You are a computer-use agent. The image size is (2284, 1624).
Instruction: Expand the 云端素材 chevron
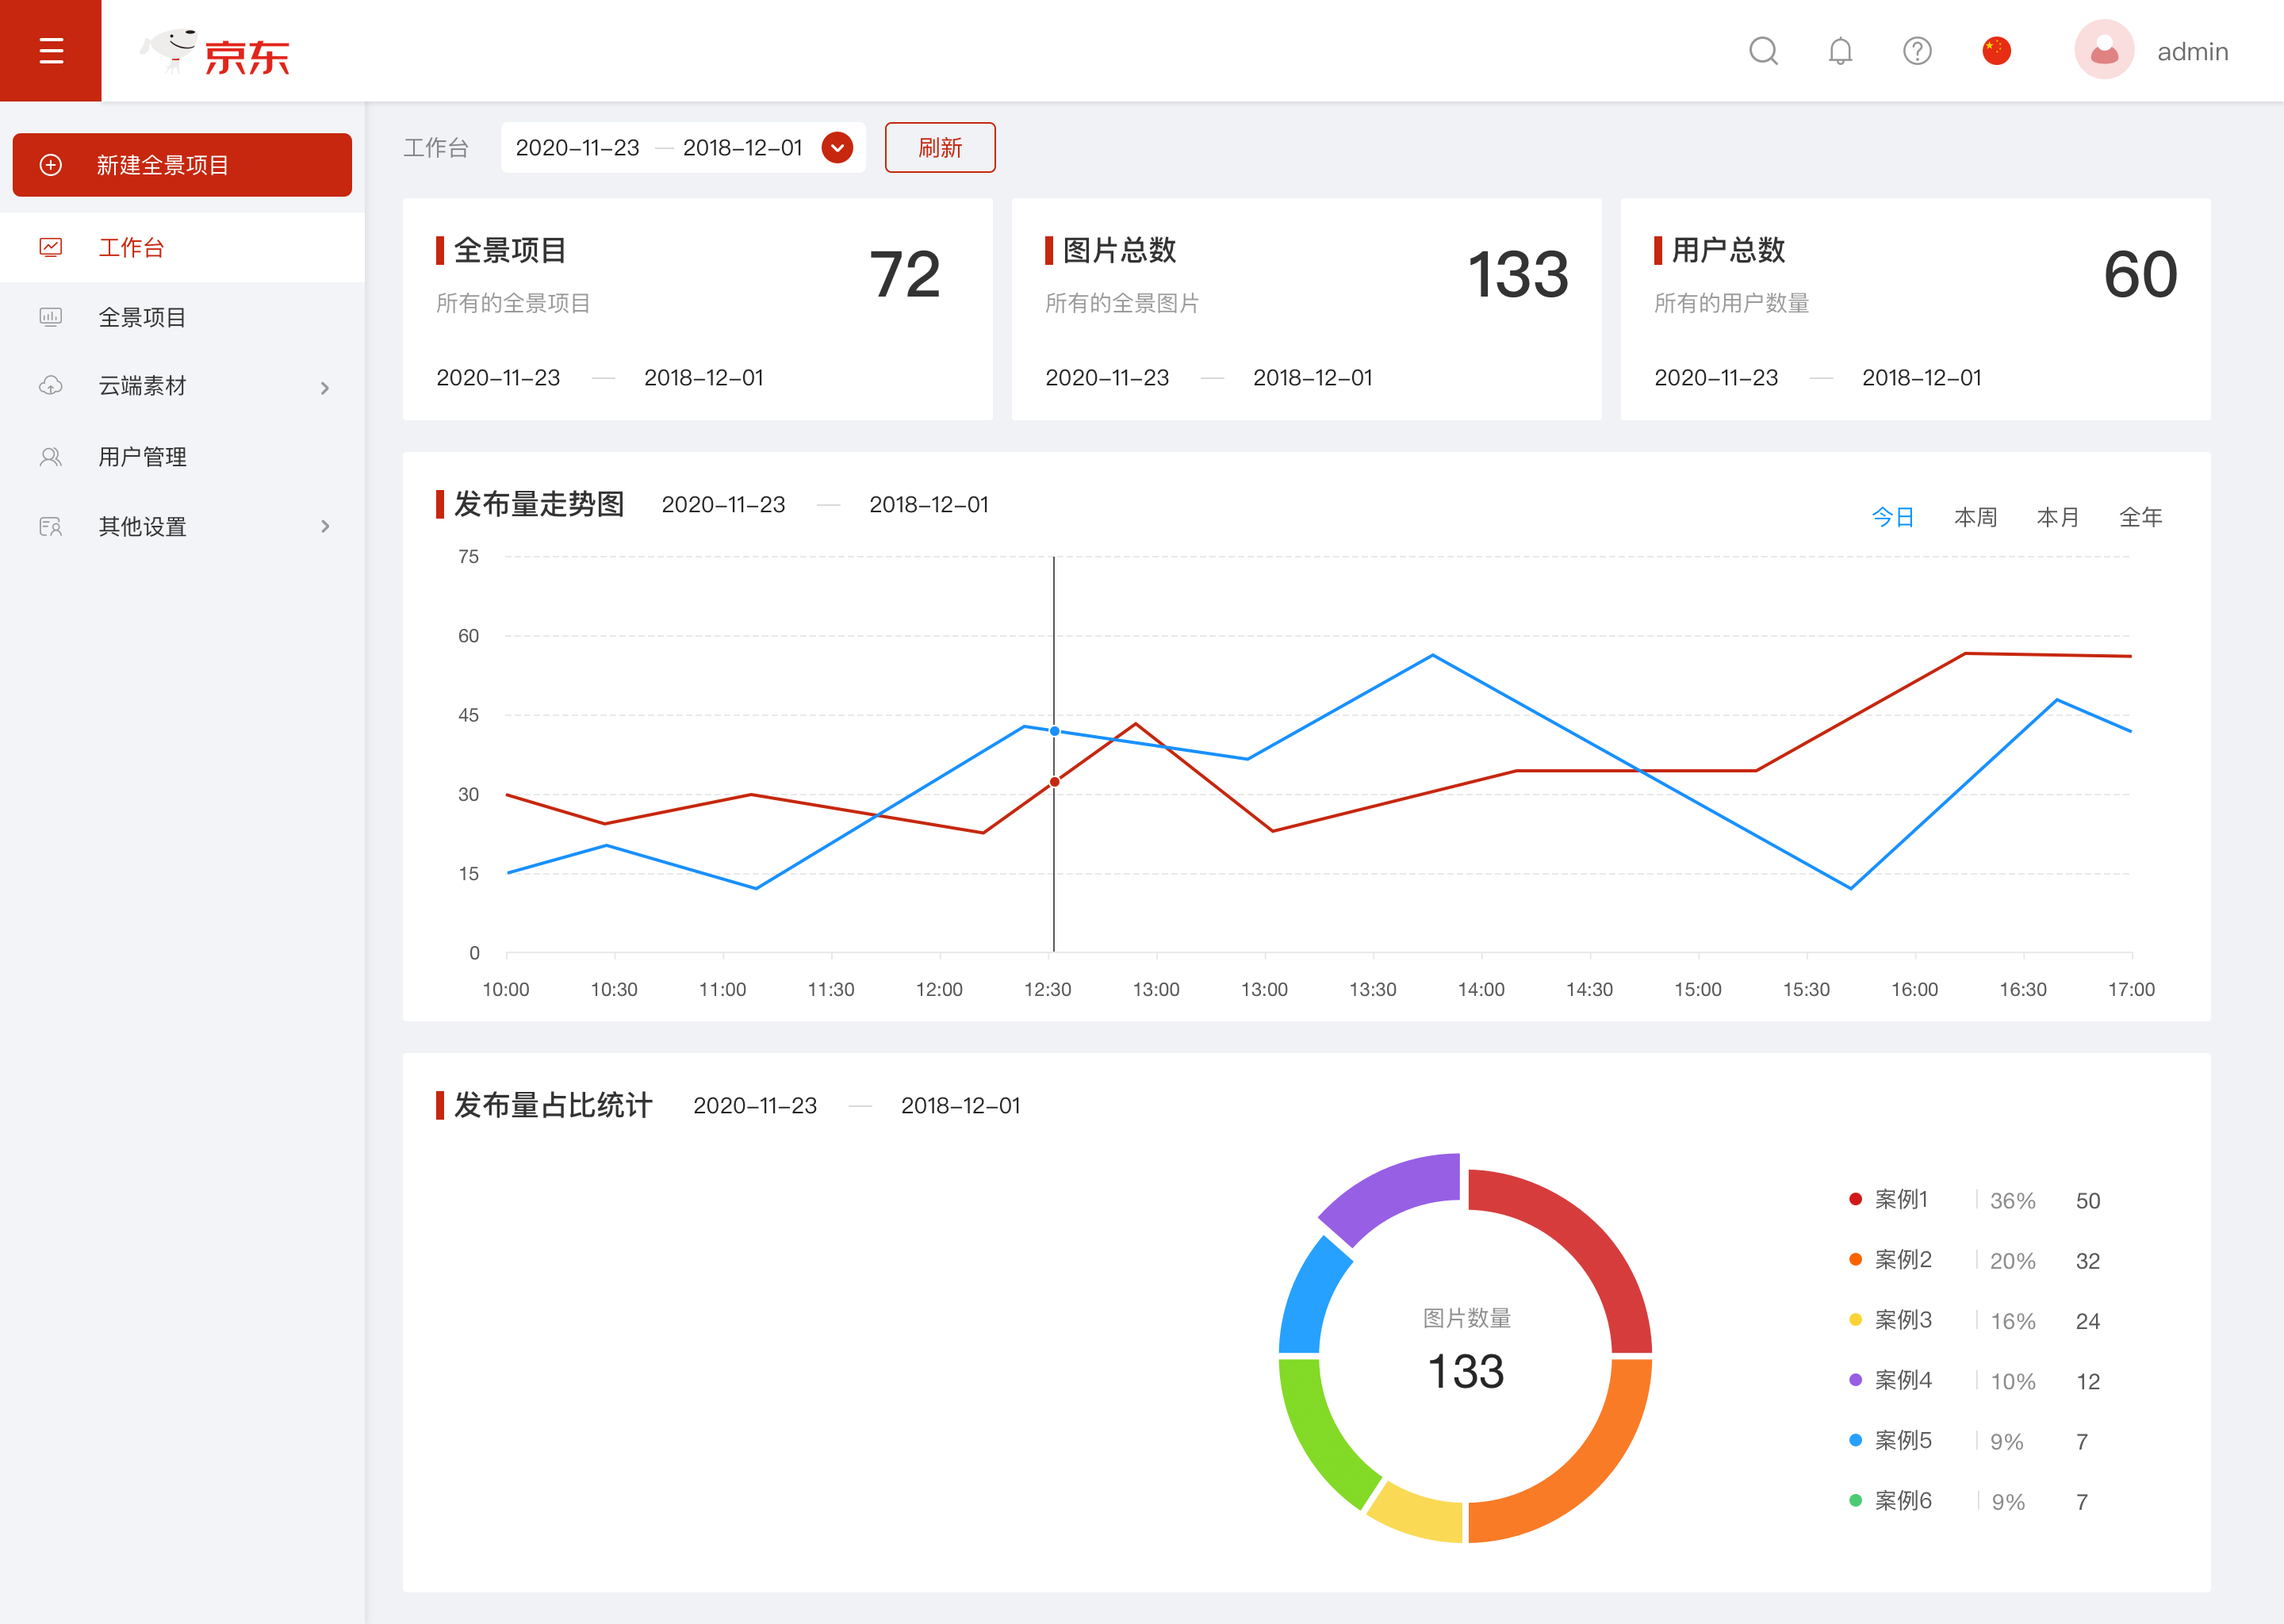click(x=325, y=388)
